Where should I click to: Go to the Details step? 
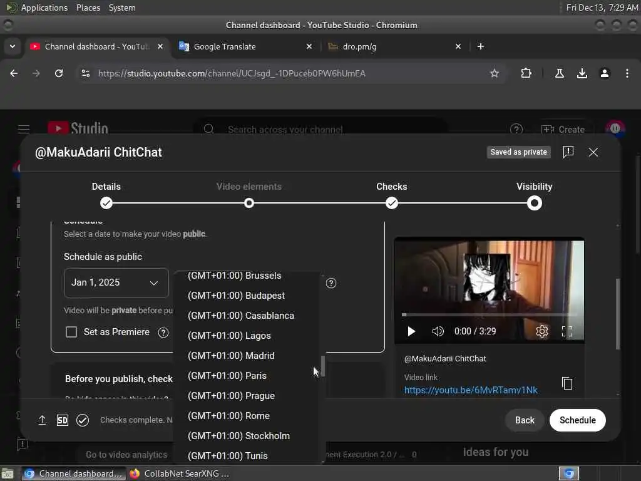(x=106, y=195)
